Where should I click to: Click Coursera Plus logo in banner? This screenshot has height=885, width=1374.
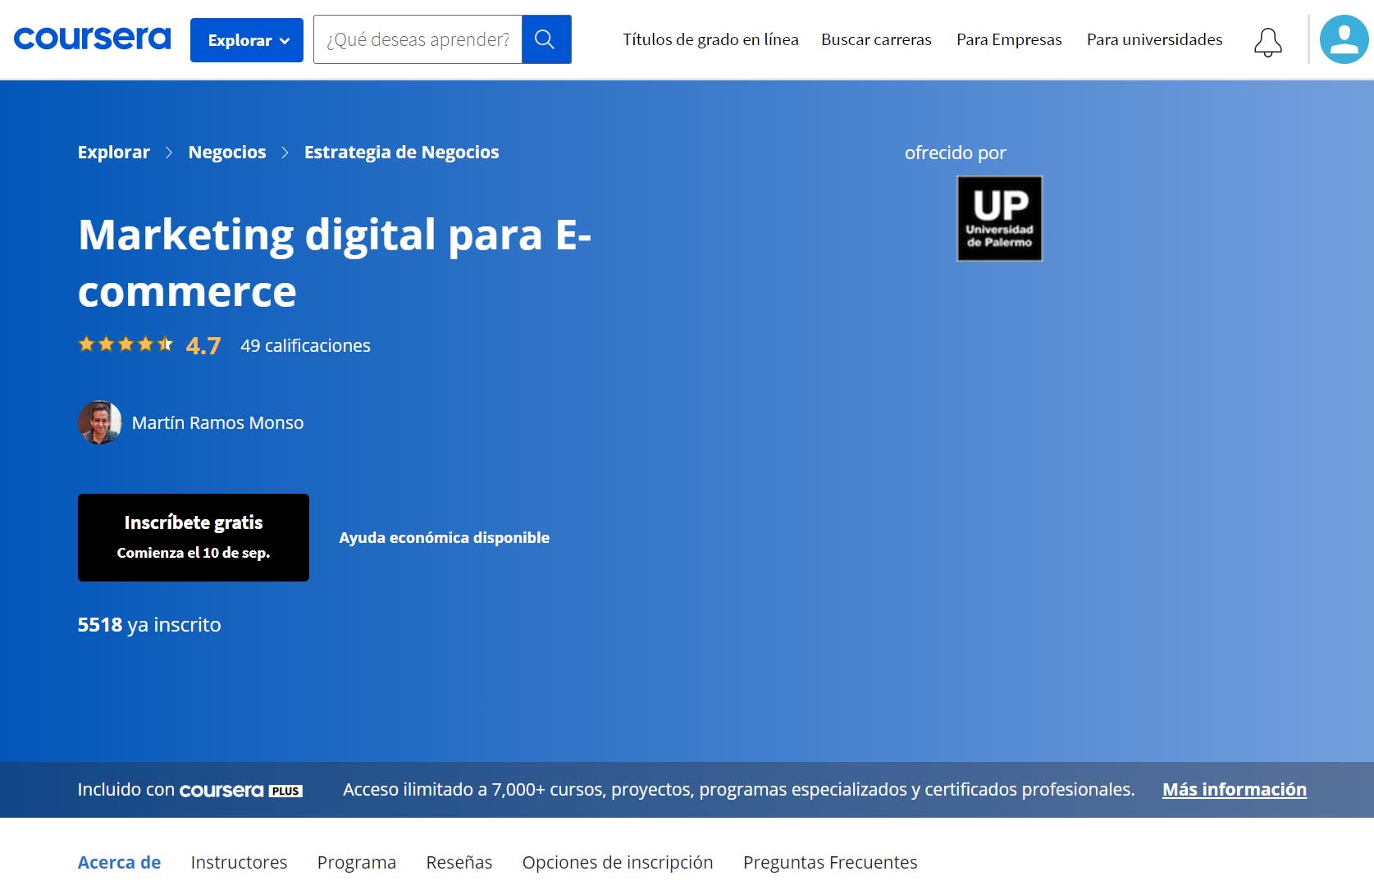pyautogui.click(x=241, y=790)
